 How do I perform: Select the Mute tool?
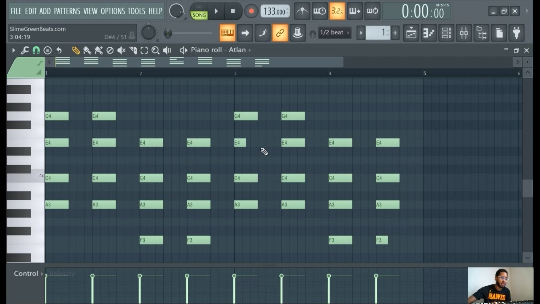point(121,50)
